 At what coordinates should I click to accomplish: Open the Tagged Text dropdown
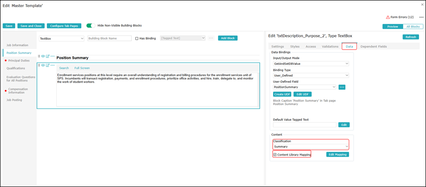183,38
